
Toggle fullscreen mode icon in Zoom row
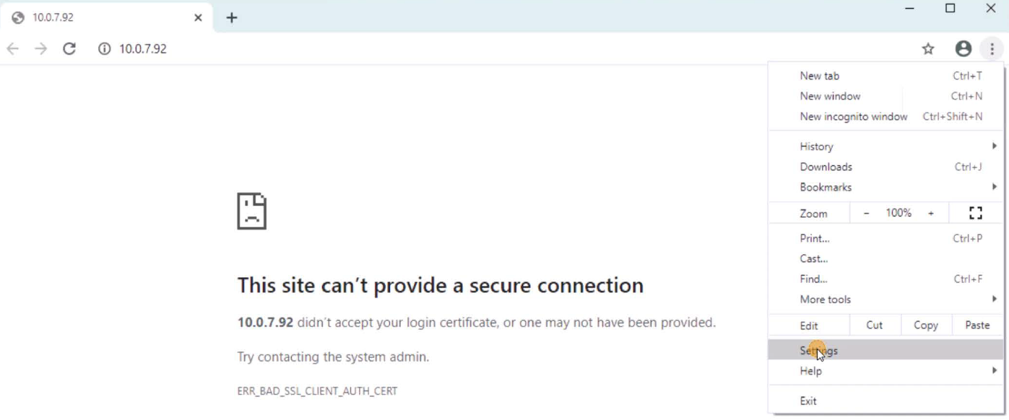pyautogui.click(x=976, y=213)
